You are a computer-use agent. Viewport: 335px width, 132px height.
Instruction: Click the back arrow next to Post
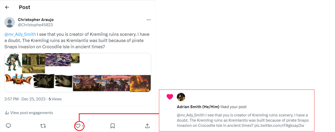7,7
